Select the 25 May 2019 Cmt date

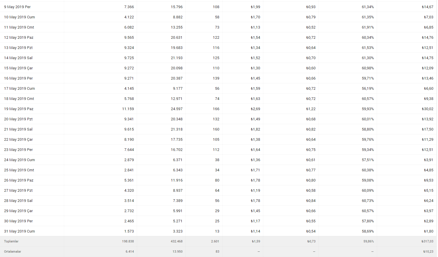click(19, 170)
